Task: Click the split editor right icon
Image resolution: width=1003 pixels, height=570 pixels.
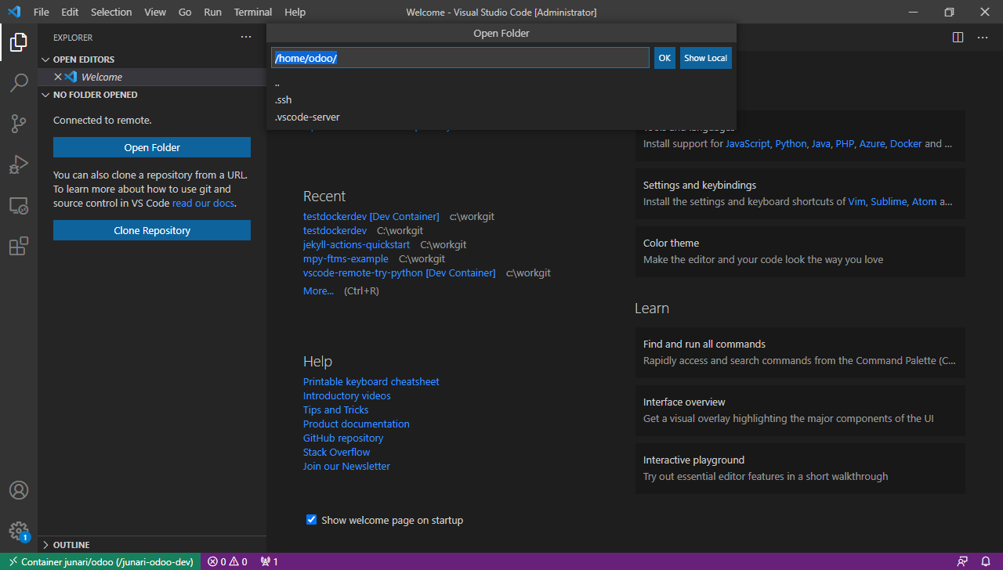Action: pyautogui.click(x=958, y=37)
